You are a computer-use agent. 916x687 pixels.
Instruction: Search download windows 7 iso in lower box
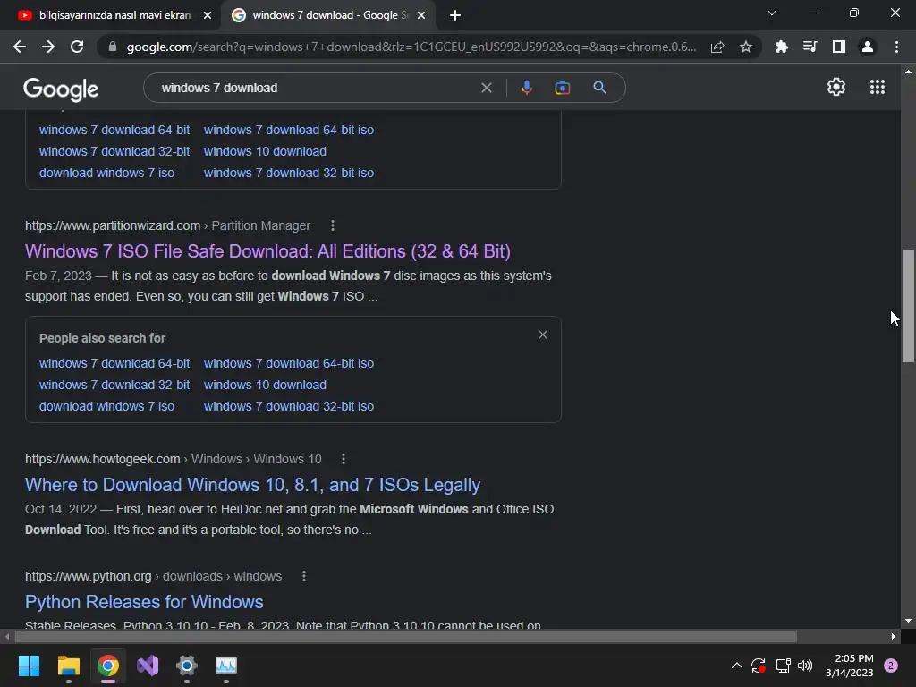tap(107, 407)
